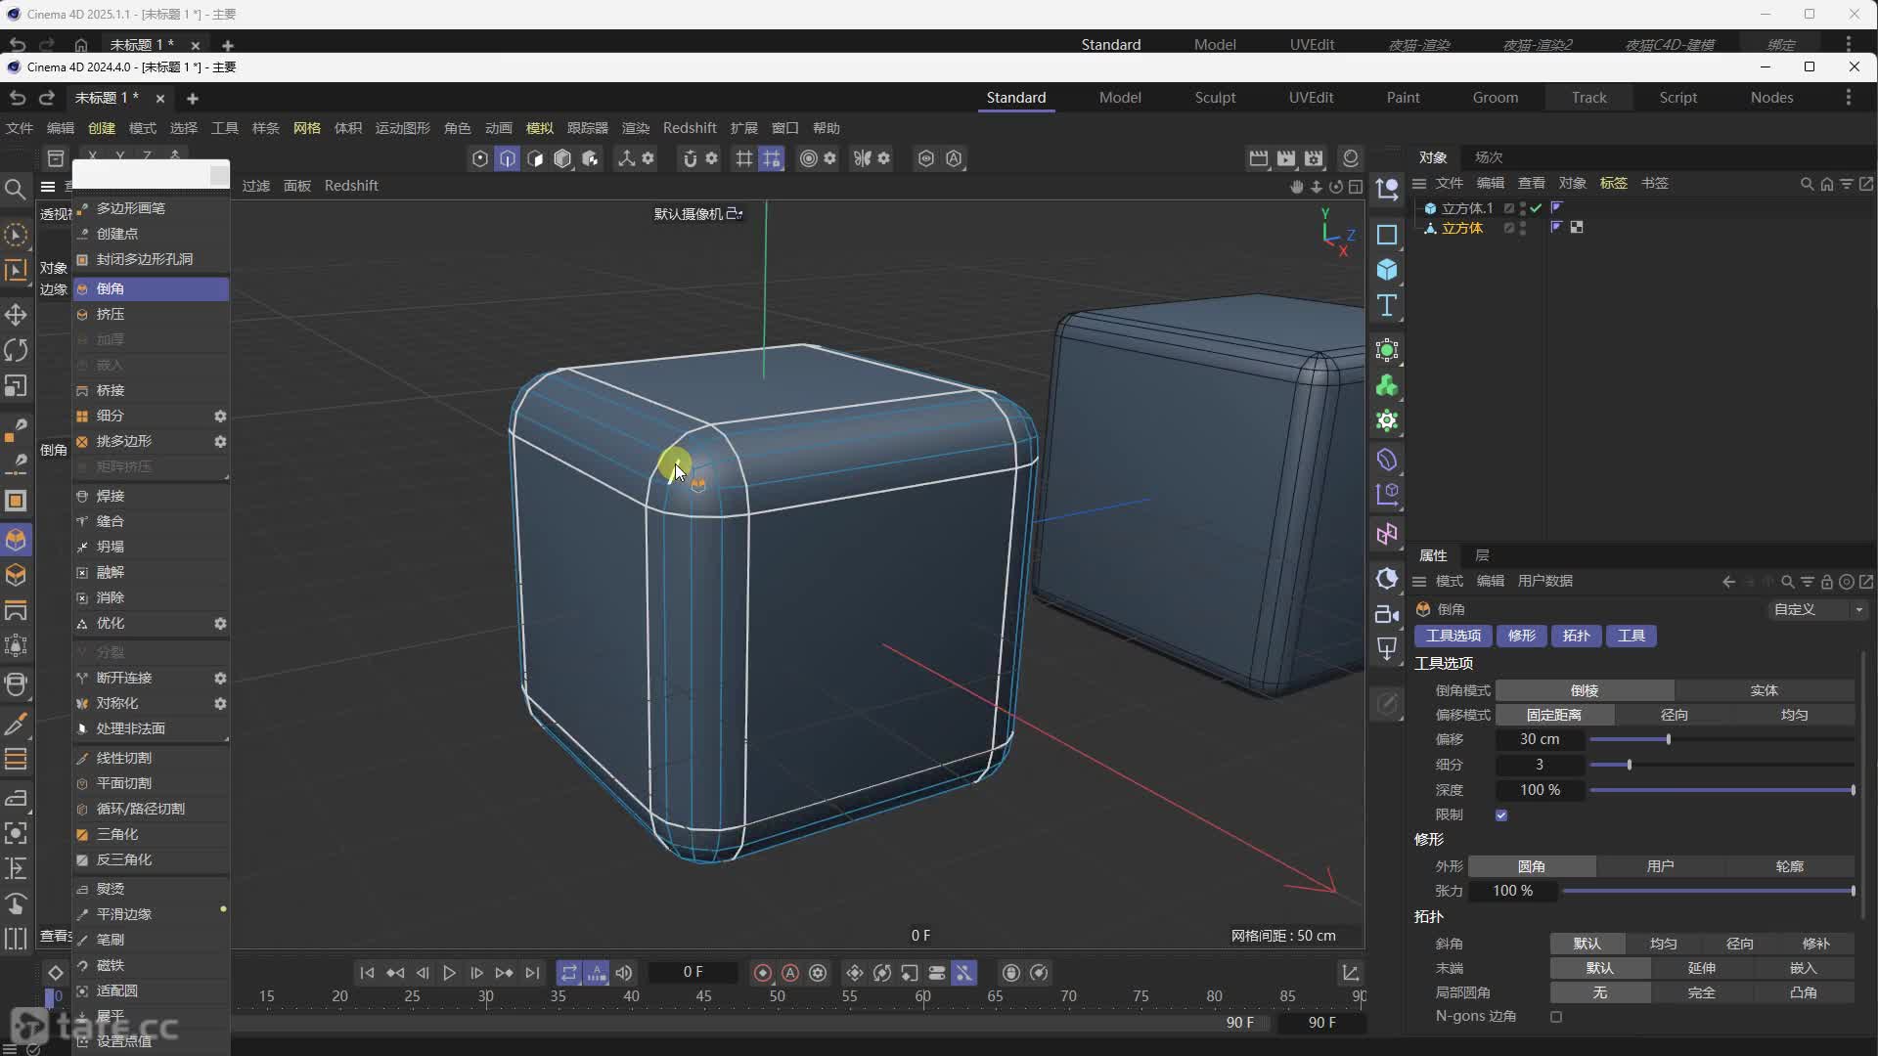Toggle the 限制 checkbox
Screen dimensions: 1878x1056
pos(1501,815)
